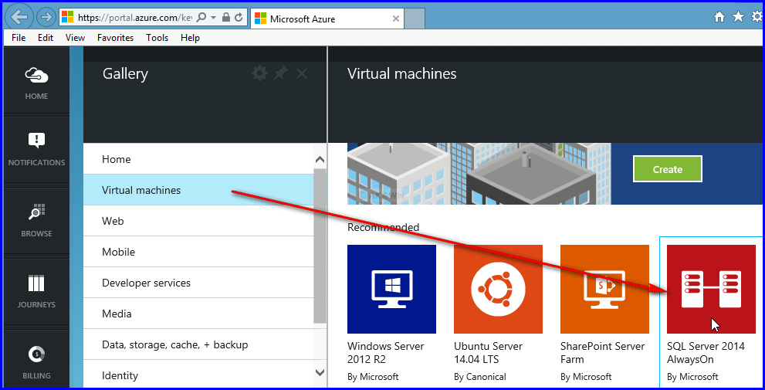Select Identity category in Gallery
The width and height of the screenshot is (765, 390).
[x=198, y=375]
